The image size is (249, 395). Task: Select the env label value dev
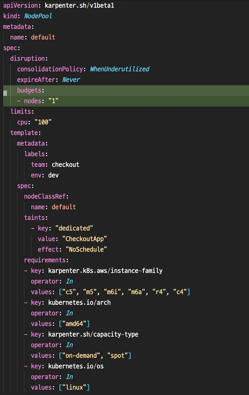pyautogui.click(x=53, y=175)
